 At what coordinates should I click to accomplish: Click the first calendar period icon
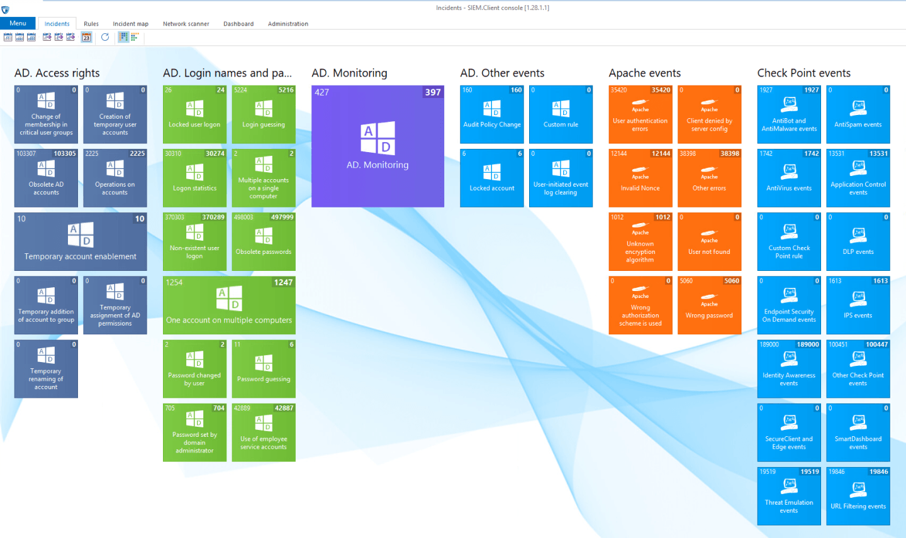[x=8, y=37]
